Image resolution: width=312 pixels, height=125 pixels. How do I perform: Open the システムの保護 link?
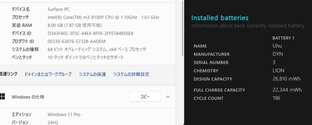point(92,74)
